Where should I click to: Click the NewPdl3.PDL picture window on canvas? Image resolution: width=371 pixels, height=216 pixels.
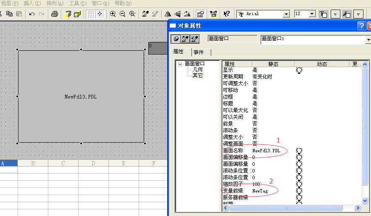pos(81,96)
